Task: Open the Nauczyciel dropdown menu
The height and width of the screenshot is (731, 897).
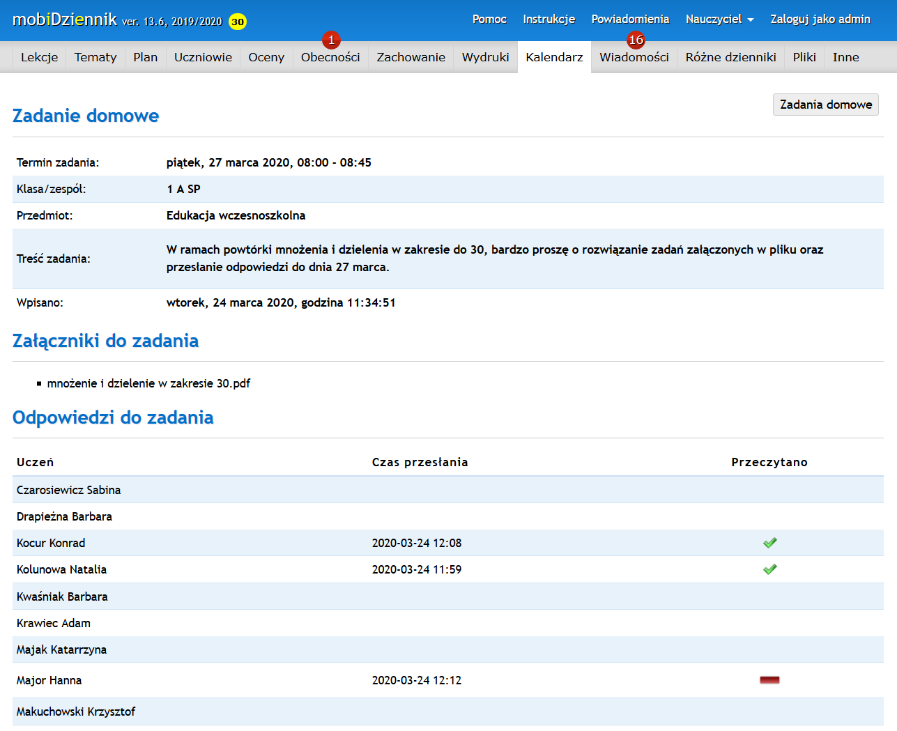Action: (719, 20)
